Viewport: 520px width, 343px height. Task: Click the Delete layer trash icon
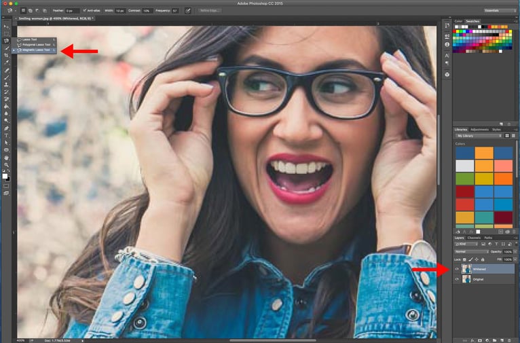pyautogui.click(x=509, y=340)
